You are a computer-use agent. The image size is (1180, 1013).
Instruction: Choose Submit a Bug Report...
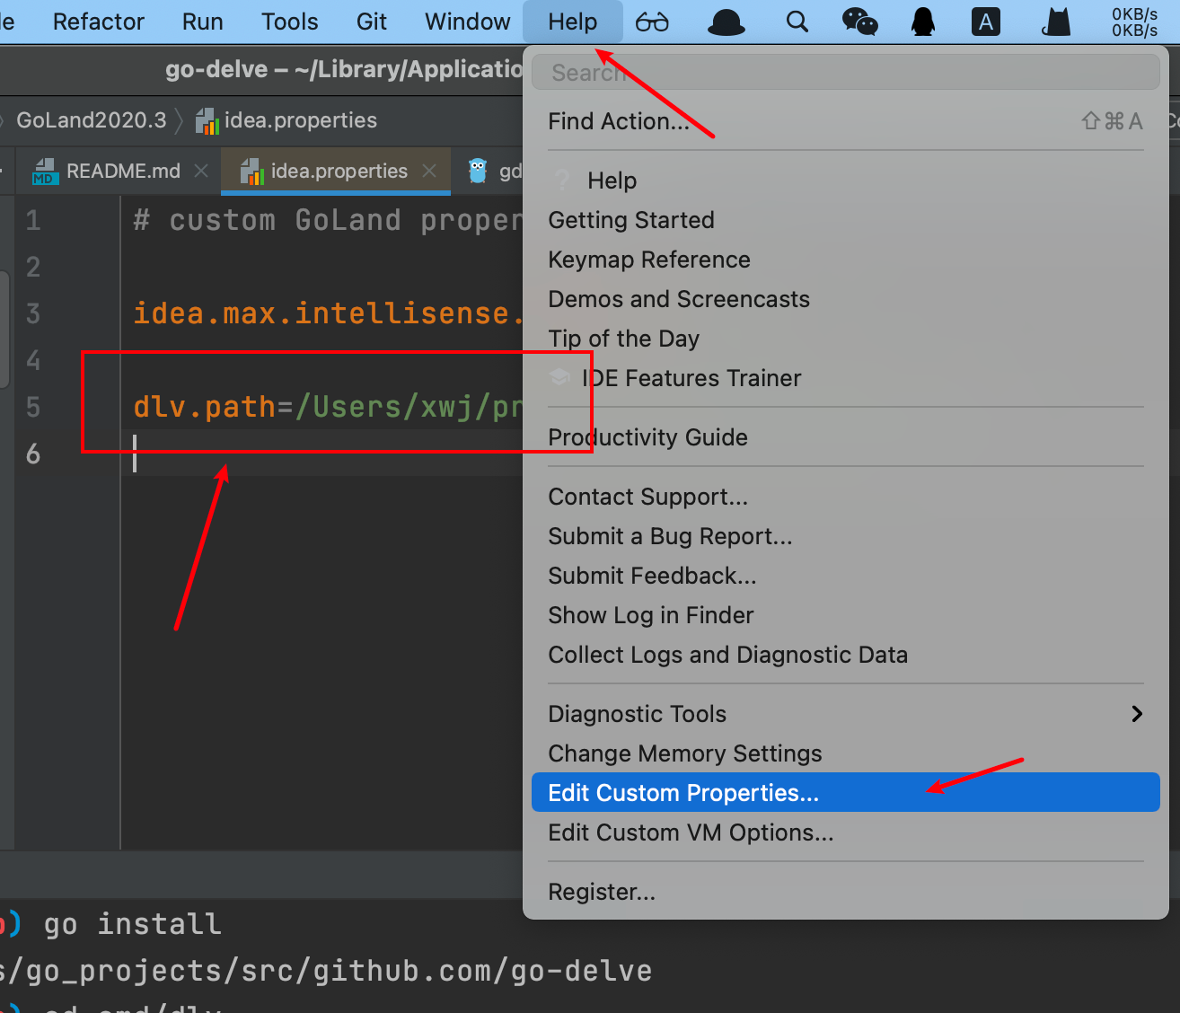click(845, 535)
